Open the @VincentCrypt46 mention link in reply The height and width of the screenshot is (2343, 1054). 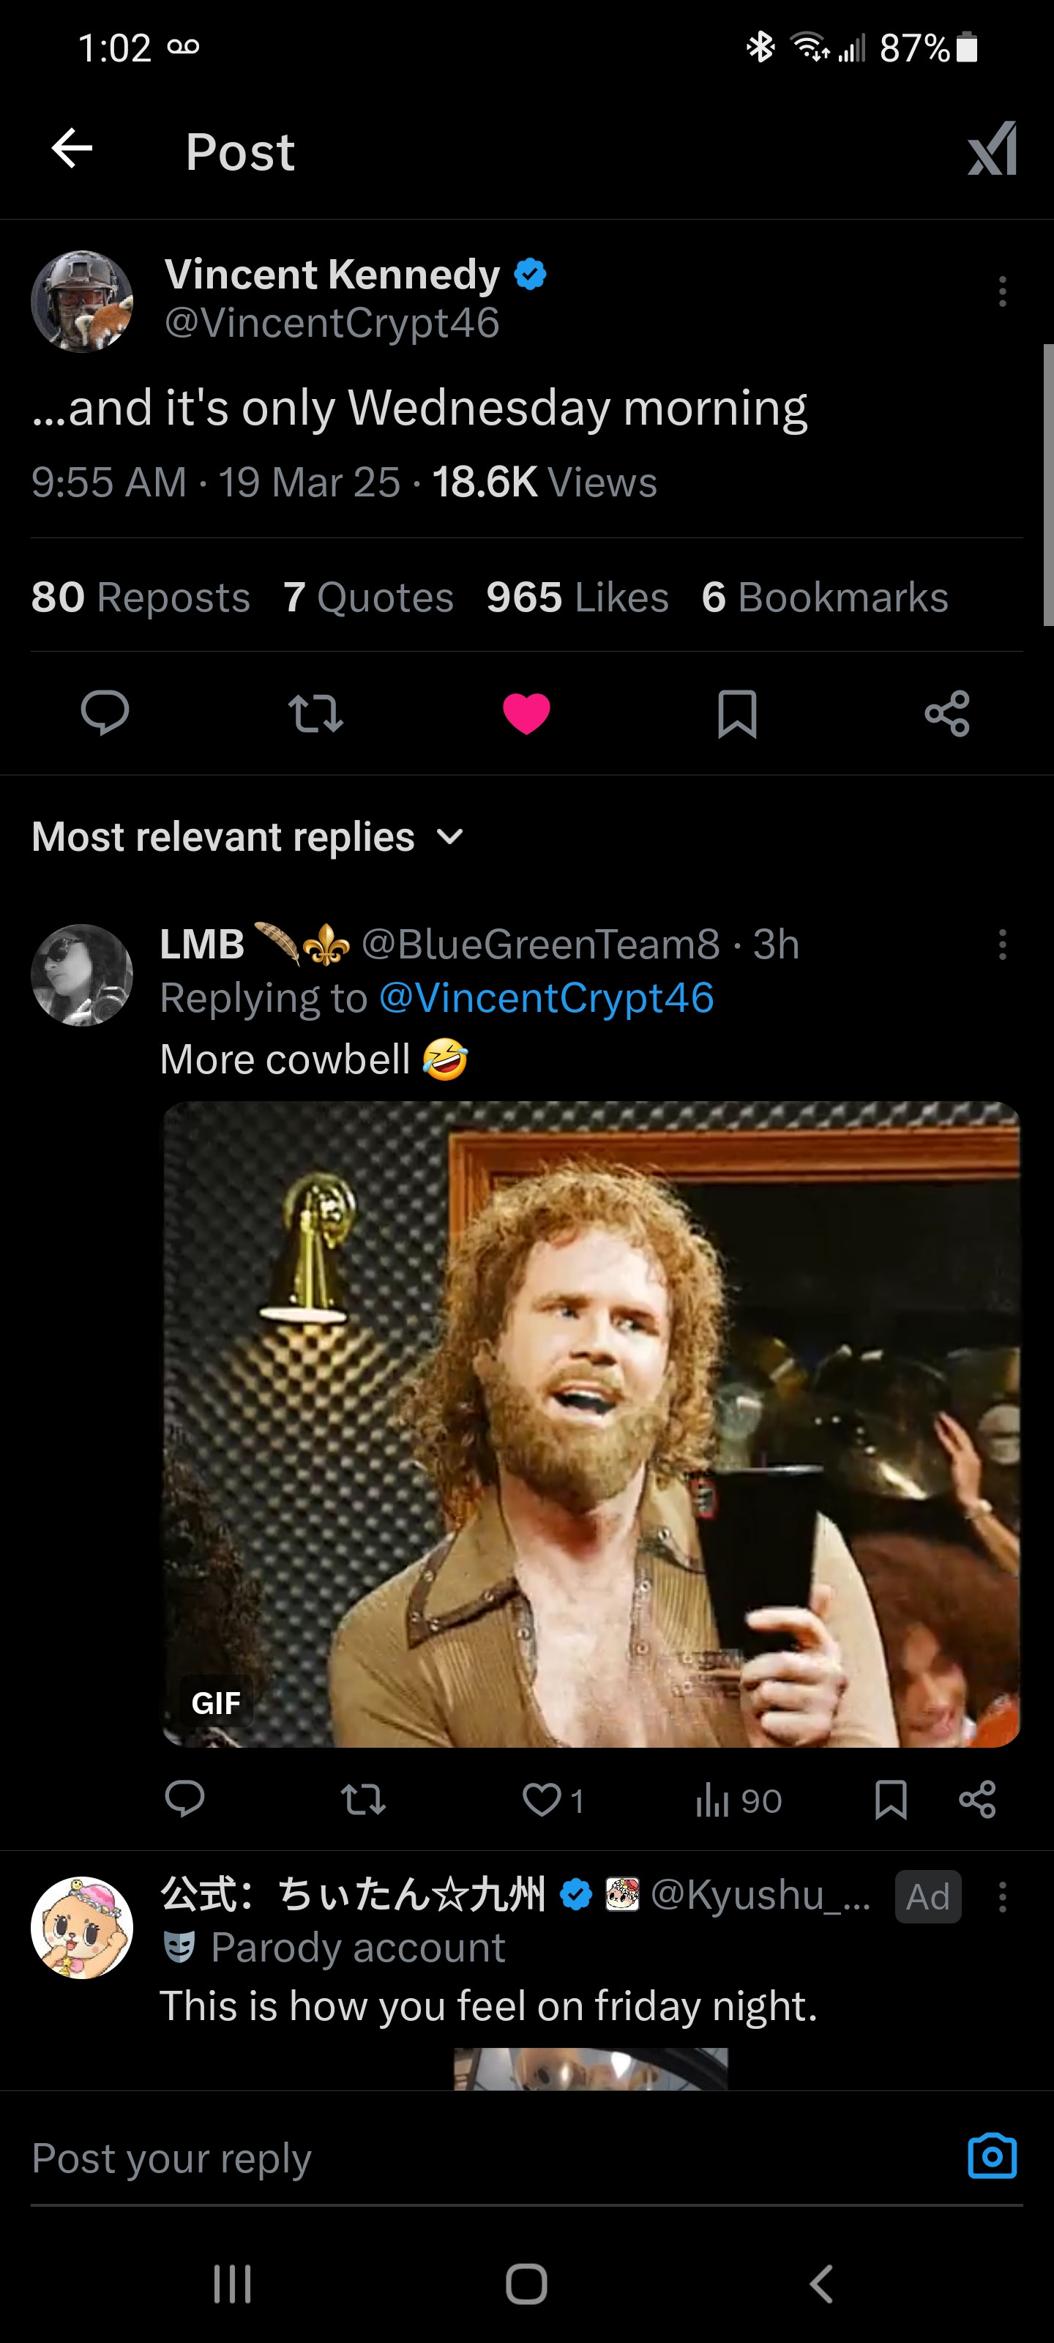(545, 998)
